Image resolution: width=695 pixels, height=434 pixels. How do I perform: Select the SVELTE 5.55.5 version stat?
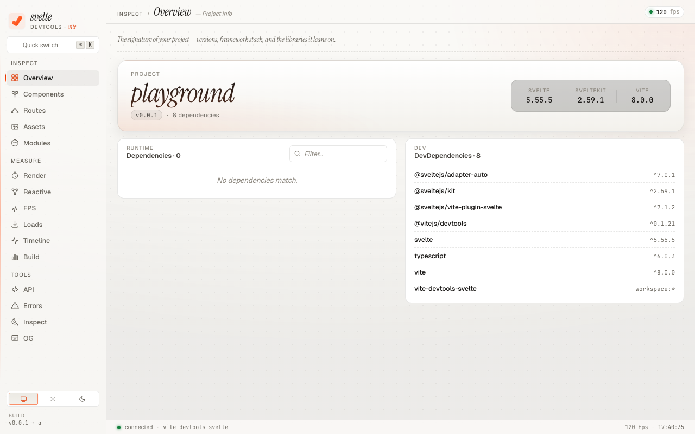[539, 96]
